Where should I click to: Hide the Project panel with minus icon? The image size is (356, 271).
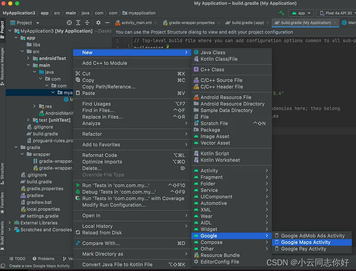pyautogui.click(x=107, y=23)
